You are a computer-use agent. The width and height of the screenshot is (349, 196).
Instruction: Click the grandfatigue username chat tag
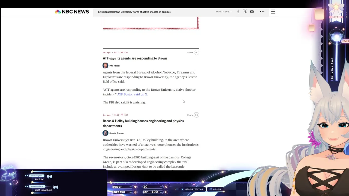click(x=37, y=186)
